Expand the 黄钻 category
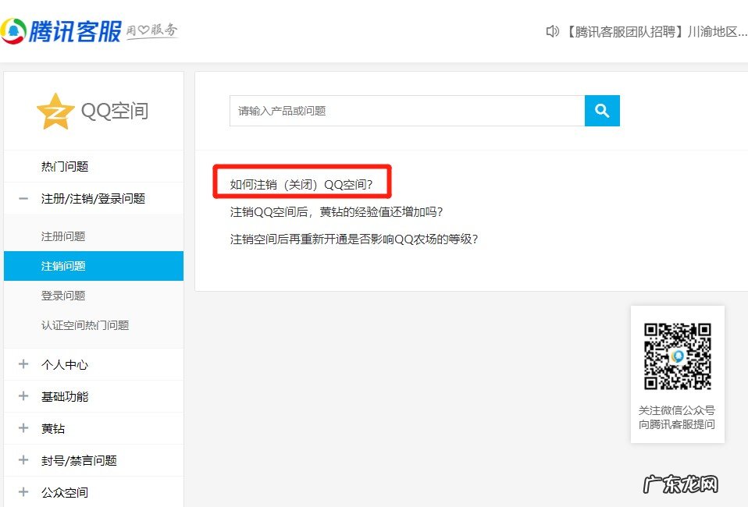The image size is (748, 507). click(x=23, y=428)
